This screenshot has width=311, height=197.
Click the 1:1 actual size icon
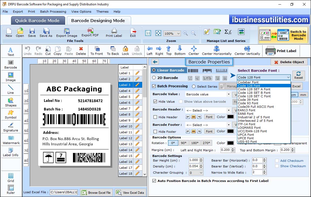tap(148, 33)
